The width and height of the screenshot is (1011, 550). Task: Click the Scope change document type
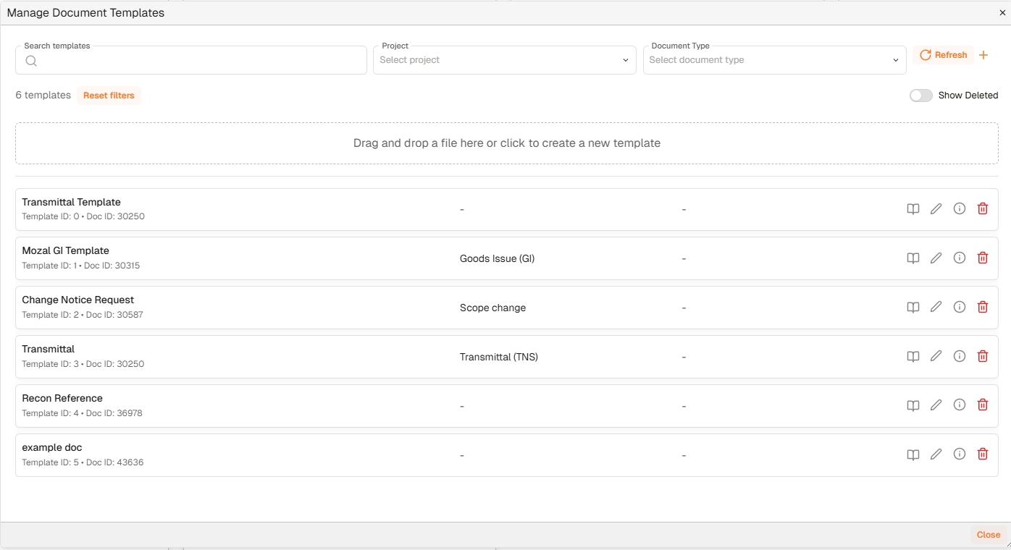click(x=492, y=308)
